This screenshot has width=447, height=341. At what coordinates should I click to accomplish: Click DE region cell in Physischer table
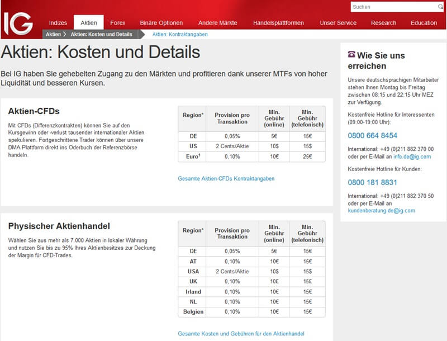click(x=193, y=251)
